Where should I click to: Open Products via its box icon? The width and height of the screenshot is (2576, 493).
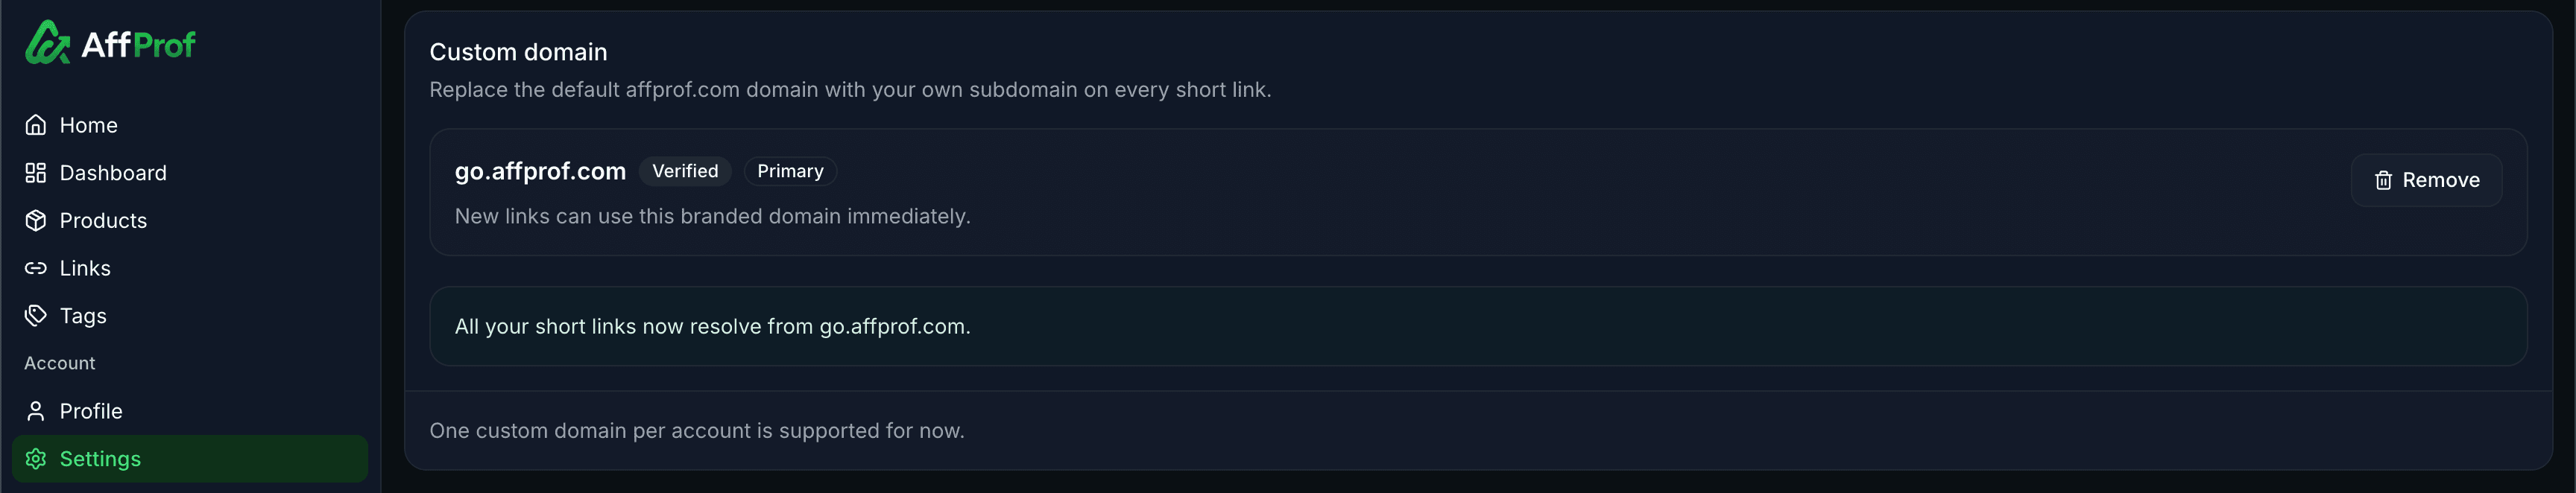coord(36,220)
